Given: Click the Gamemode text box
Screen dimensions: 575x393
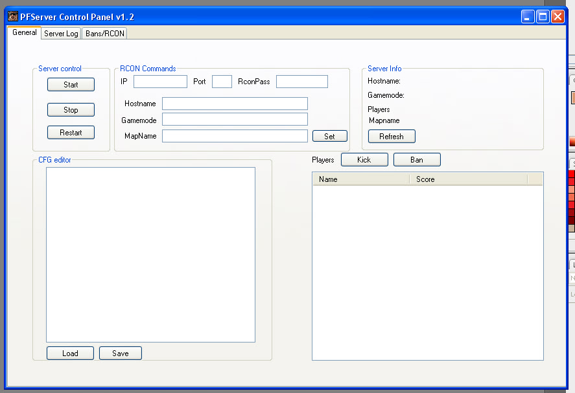Looking at the screenshot, I should (235, 119).
